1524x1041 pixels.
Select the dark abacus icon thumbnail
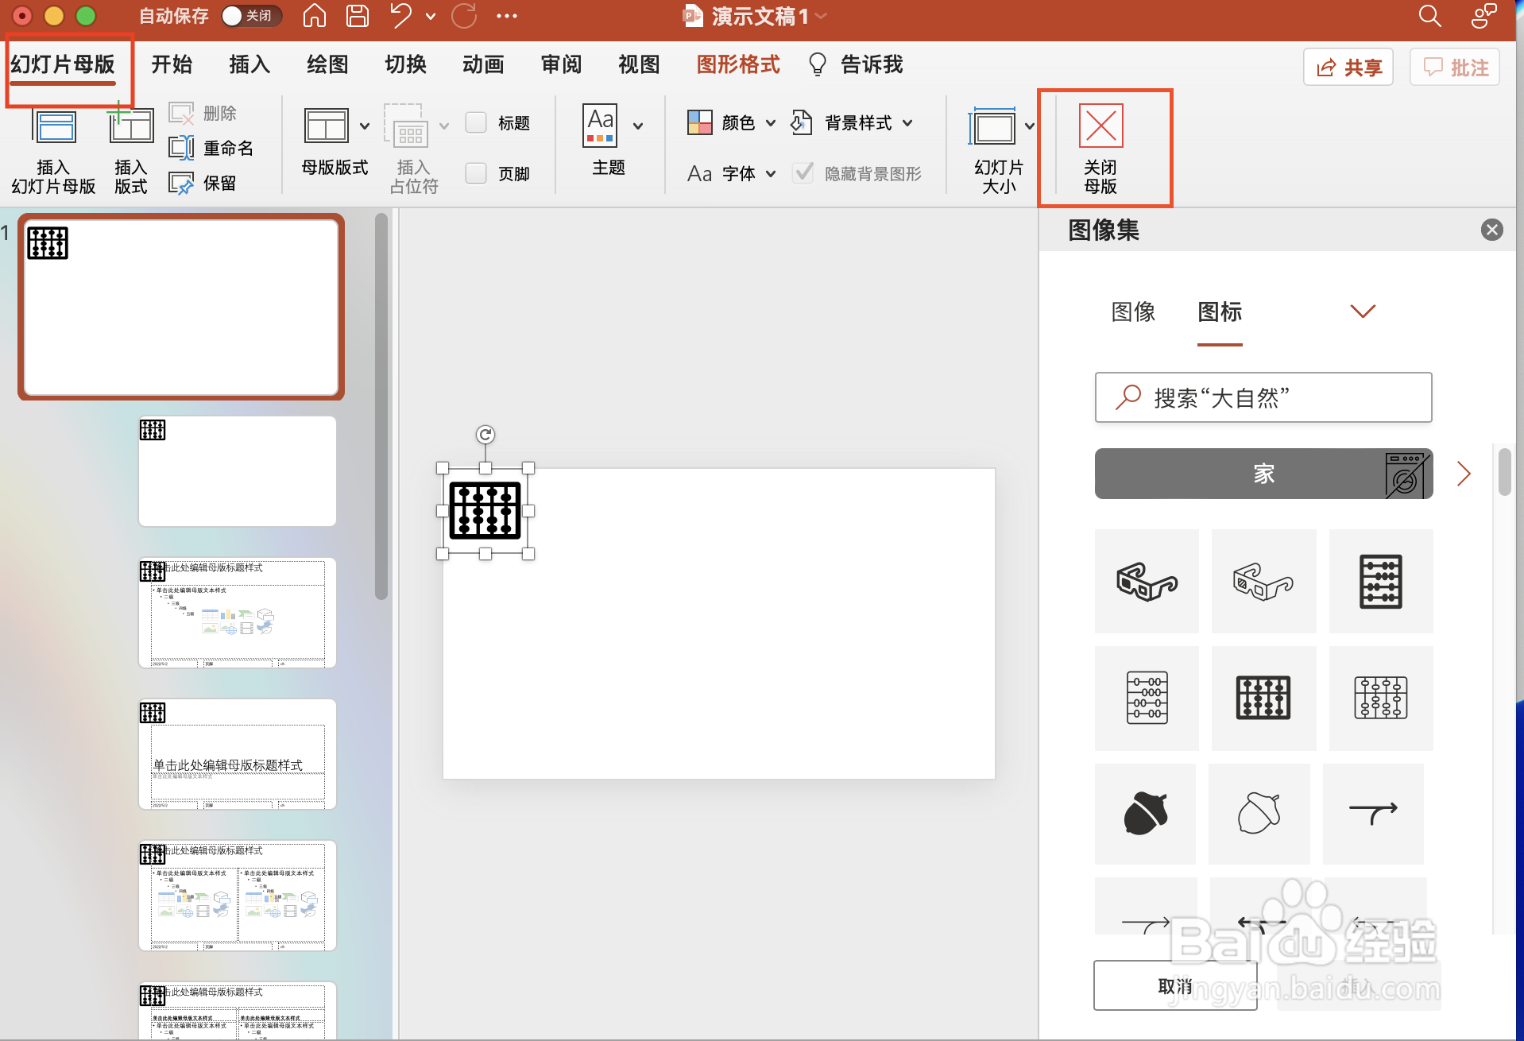coord(1263,698)
